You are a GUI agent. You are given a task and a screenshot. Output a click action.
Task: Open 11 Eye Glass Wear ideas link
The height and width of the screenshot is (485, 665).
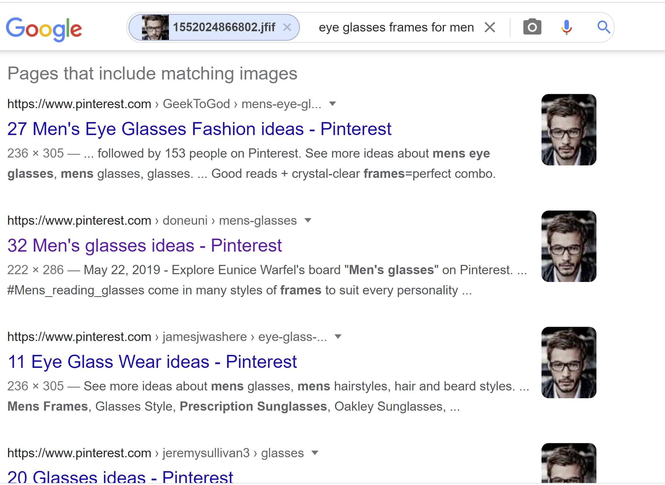pos(152,362)
